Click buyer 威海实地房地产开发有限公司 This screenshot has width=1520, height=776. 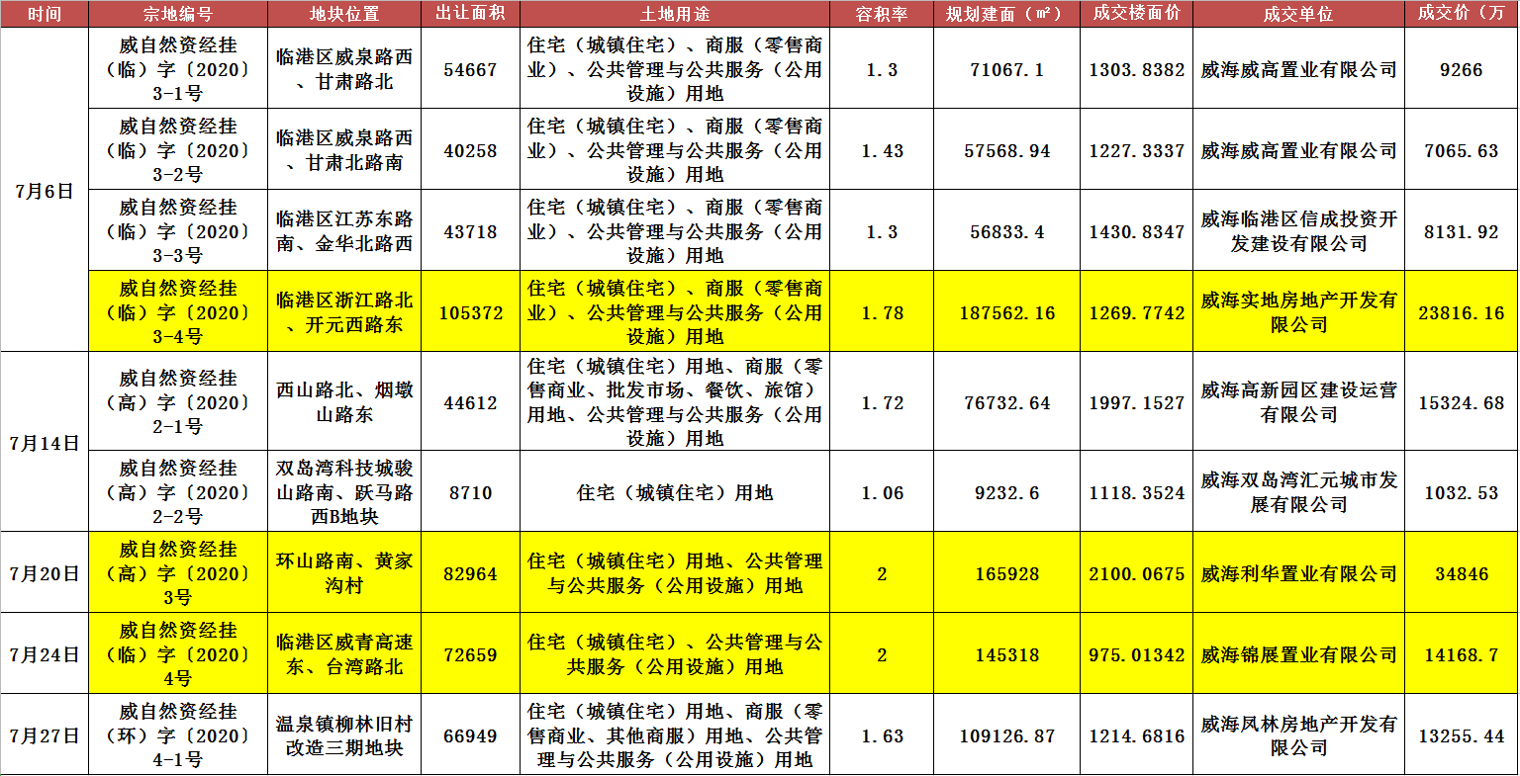1299,312
